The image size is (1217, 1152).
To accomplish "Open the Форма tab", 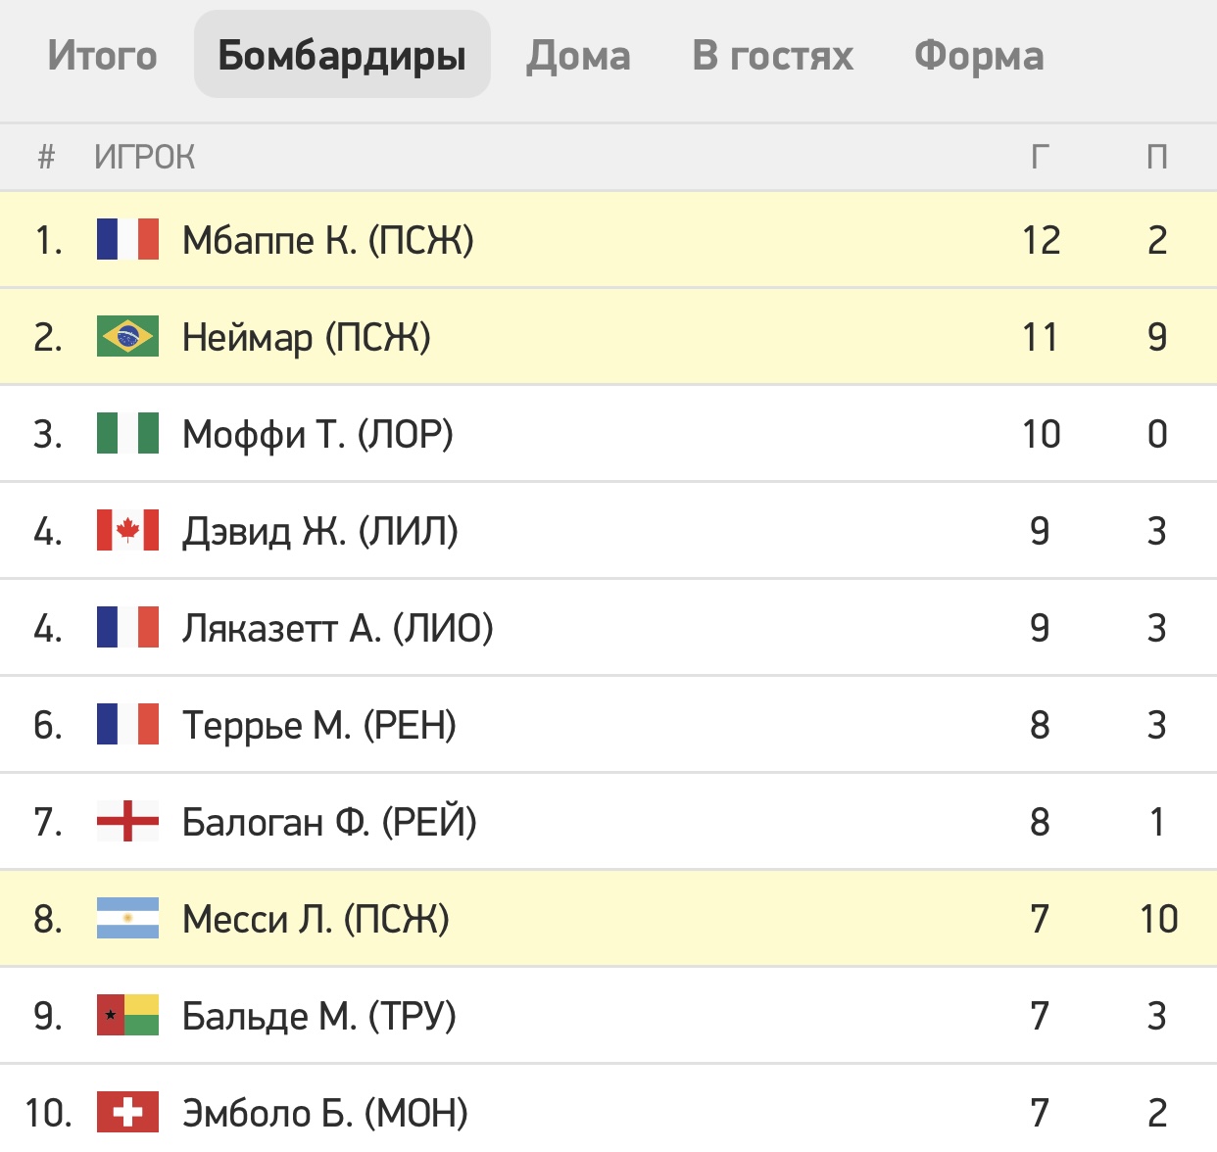I will (x=979, y=55).
